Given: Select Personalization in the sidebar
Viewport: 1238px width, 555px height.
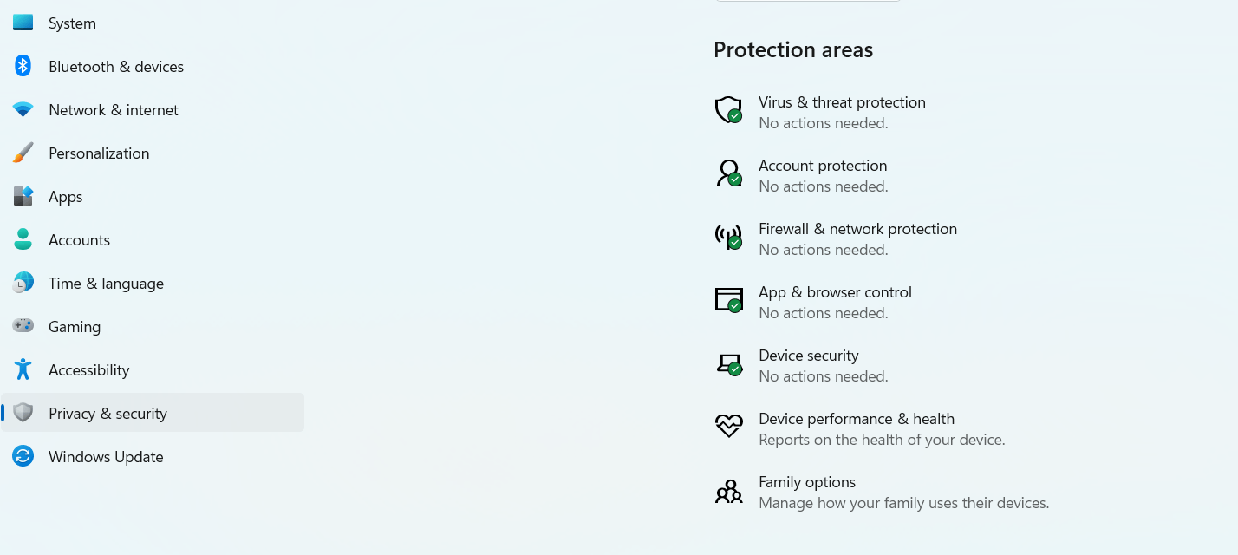Looking at the screenshot, I should [x=99, y=153].
